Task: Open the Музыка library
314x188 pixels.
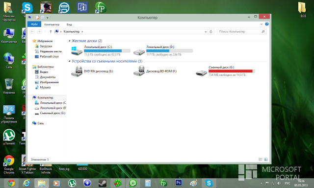Action: pyautogui.click(x=45, y=87)
